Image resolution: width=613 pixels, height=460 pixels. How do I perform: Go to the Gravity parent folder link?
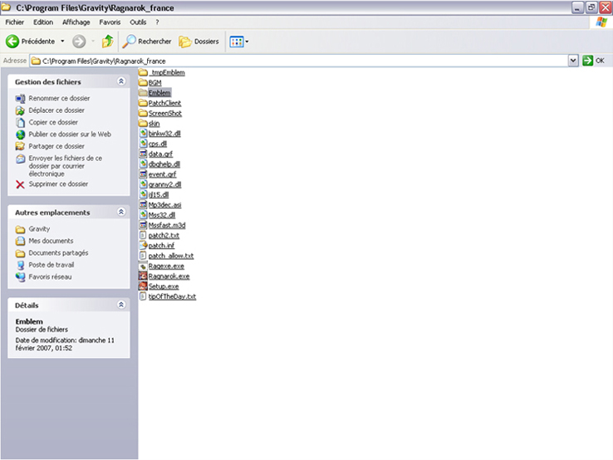(x=39, y=229)
